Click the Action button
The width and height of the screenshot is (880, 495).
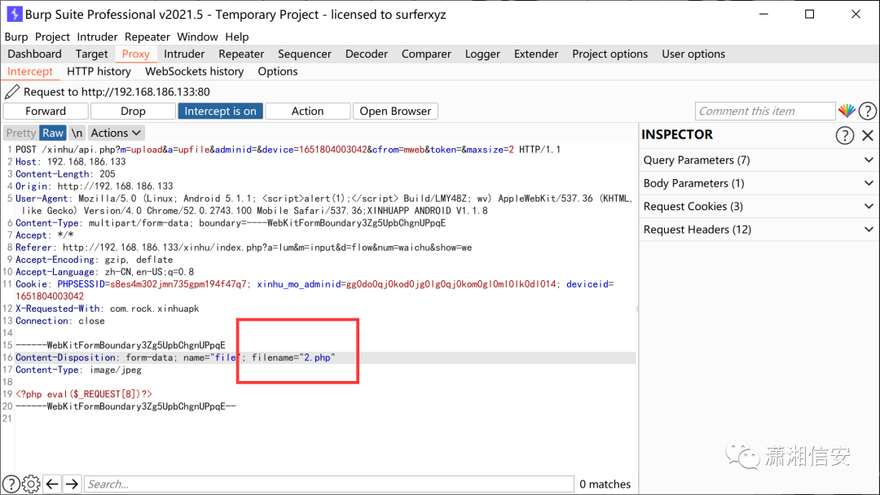tap(307, 111)
